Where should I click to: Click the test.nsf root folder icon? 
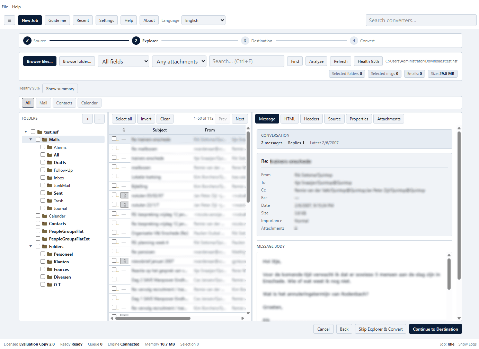point(40,132)
